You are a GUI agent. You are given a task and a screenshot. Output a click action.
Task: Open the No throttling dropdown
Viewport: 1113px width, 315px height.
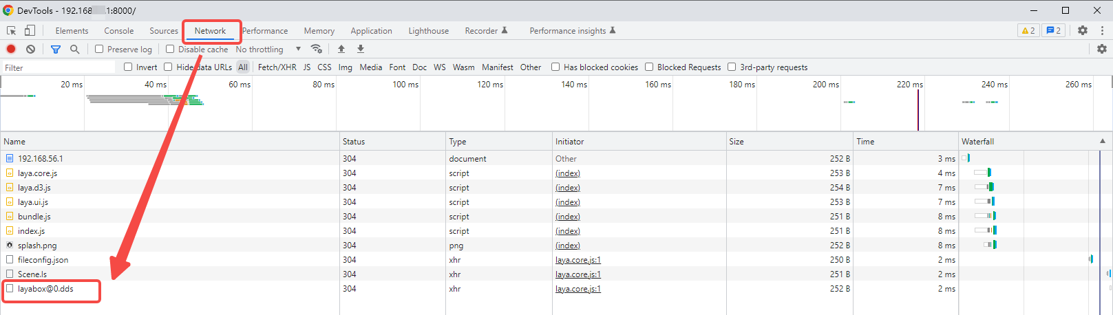pyautogui.click(x=268, y=49)
